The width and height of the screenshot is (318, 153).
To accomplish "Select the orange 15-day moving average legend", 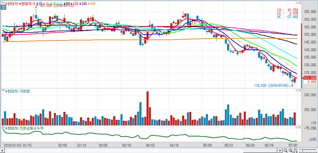I will pyautogui.click(x=46, y=4).
